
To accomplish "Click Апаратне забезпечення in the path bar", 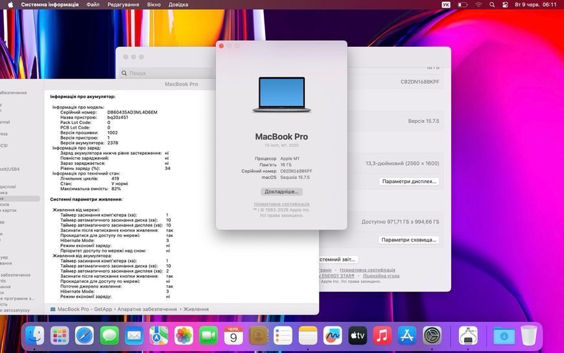I will coord(147,309).
